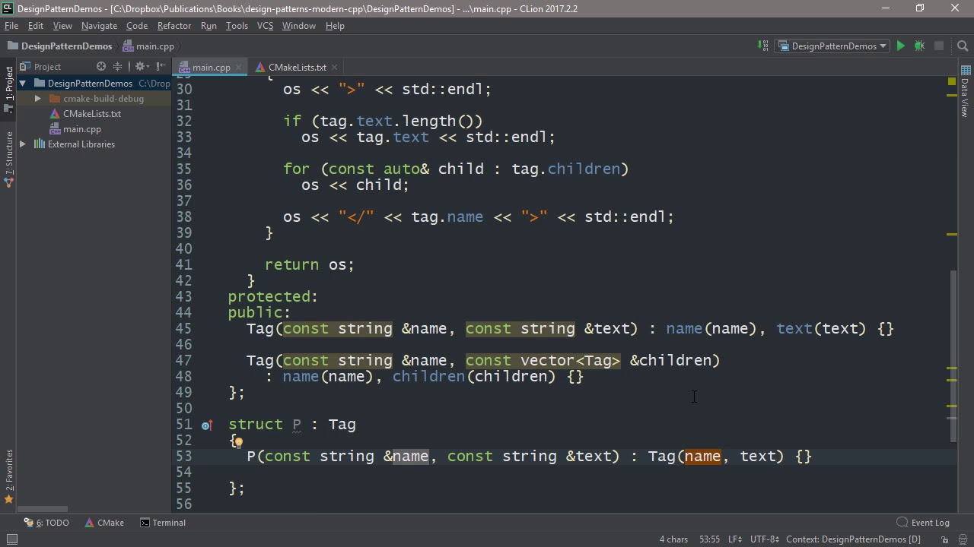Screen dimensions: 974x547
Task: Open the run configuration dropdown
Action: pyautogui.click(x=832, y=46)
